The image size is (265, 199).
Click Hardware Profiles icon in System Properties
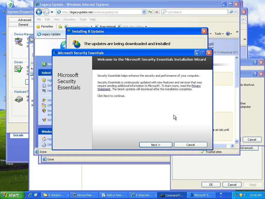[x=19, y=99]
